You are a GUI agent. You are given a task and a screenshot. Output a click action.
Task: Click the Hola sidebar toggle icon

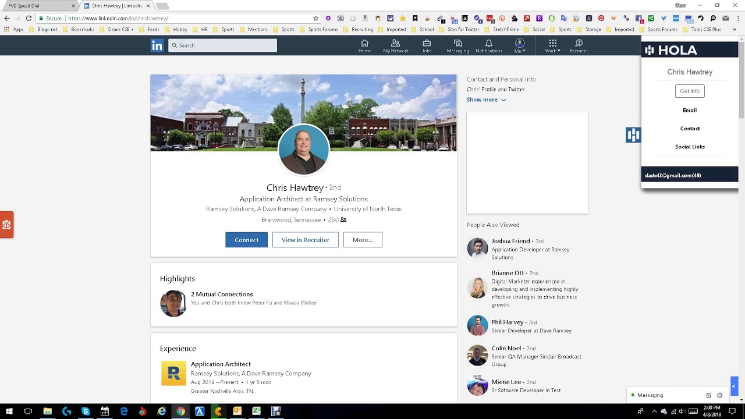(633, 135)
